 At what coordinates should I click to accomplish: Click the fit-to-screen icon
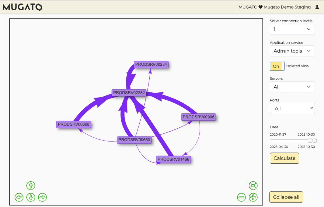tap(253, 185)
